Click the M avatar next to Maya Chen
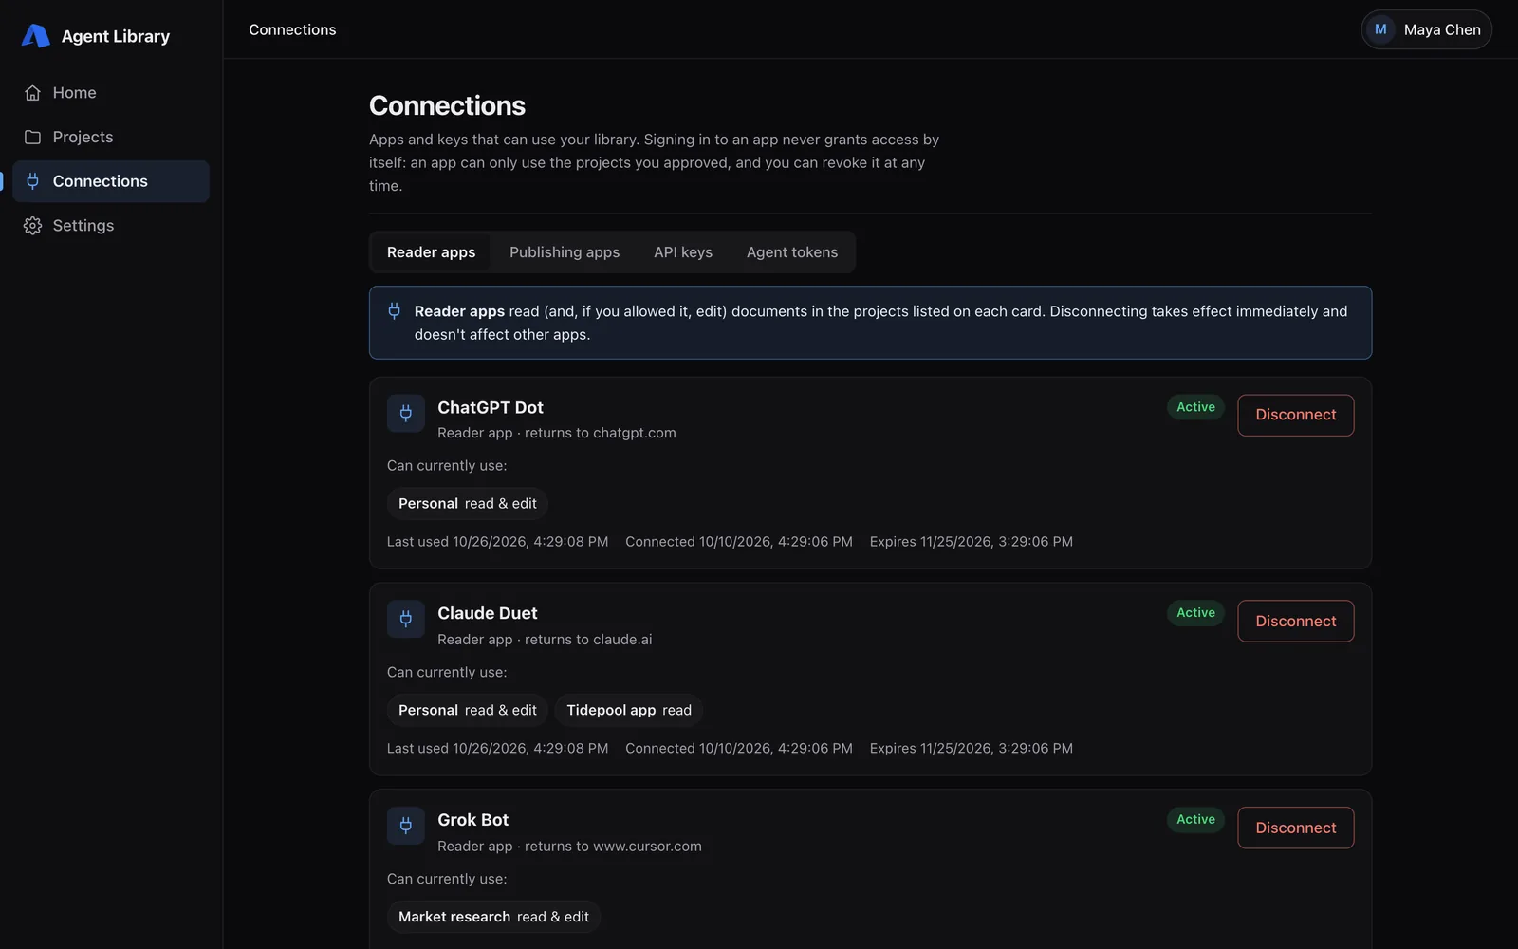The width and height of the screenshot is (1518, 949). point(1380,29)
